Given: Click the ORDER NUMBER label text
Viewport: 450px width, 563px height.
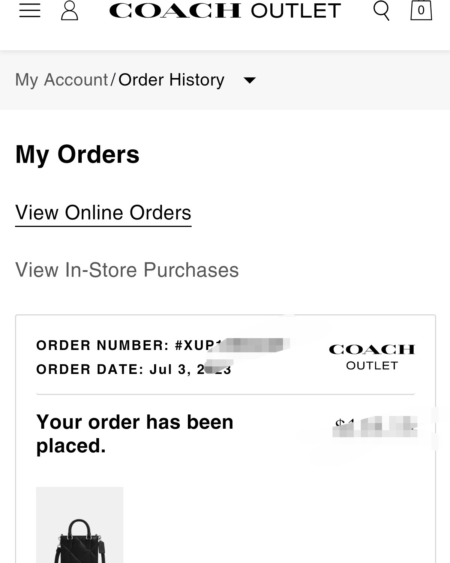Looking at the screenshot, I should click(103, 345).
